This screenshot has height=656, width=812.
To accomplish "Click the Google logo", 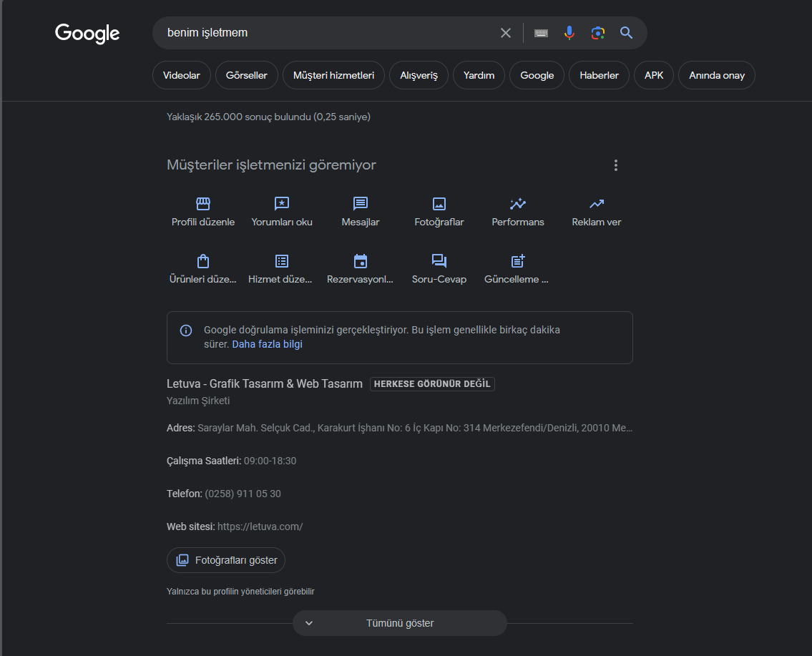I will 87,33.
